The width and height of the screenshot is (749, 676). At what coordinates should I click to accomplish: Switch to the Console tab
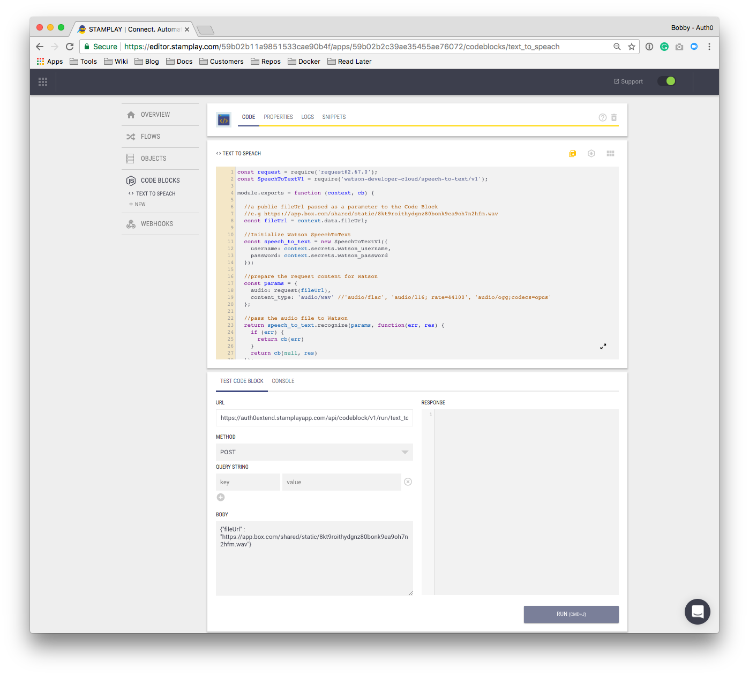283,381
